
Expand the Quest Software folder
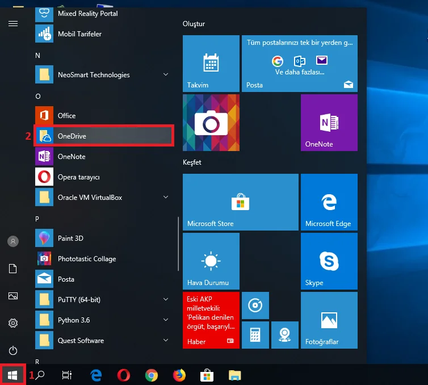(104, 341)
